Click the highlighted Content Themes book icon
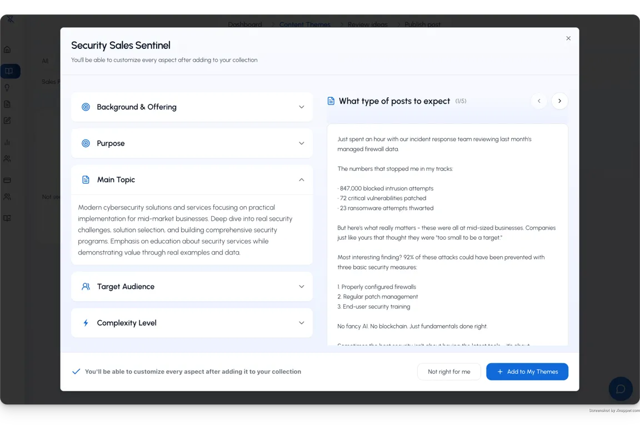The image size is (640, 427). pyautogui.click(x=8, y=71)
